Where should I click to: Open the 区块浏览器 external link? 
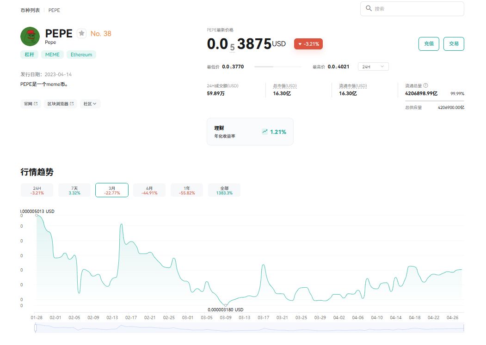(x=61, y=104)
